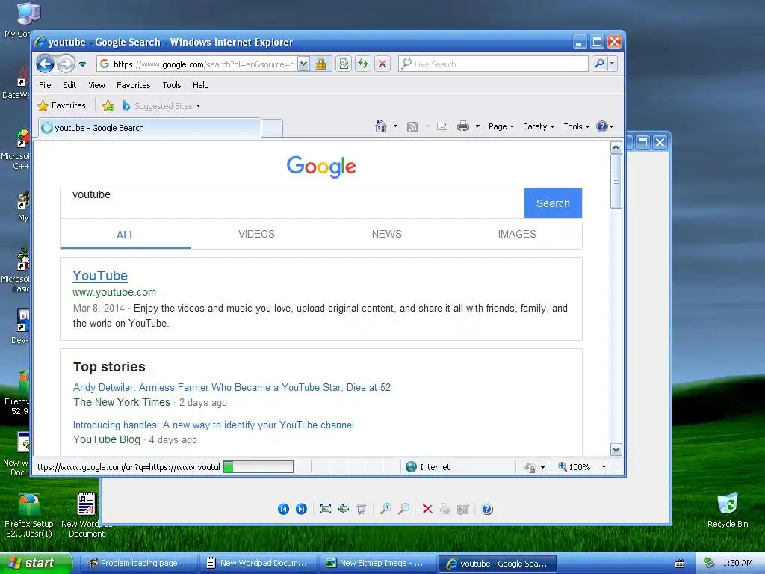Open Introducing handles YouTube Blog link

(213, 425)
